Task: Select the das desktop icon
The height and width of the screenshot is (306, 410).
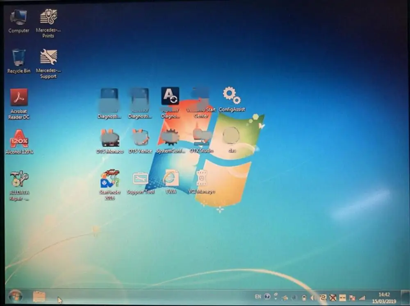Action: (x=232, y=140)
